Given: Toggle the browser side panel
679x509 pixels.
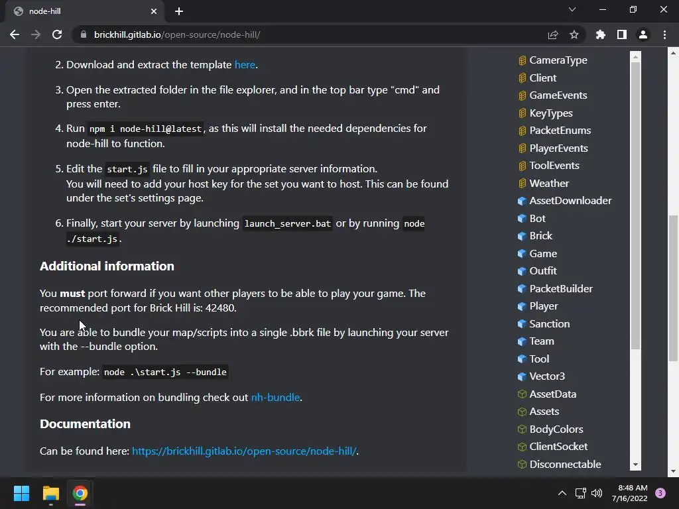Looking at the screenshot, I should [622, 34].
